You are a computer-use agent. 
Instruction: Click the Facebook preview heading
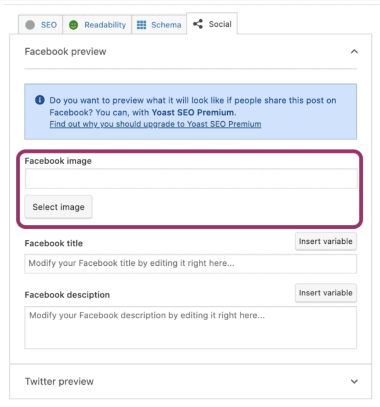point(66,52)
